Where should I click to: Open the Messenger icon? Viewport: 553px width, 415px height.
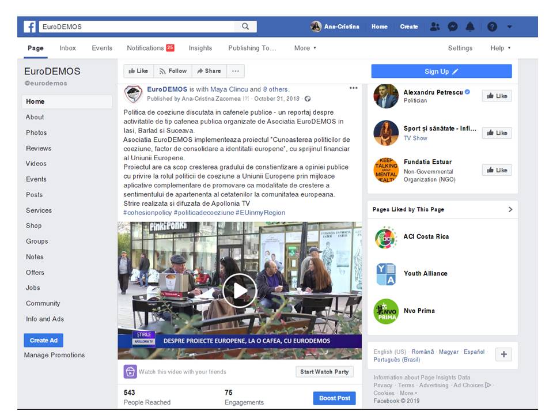point(453,27)
